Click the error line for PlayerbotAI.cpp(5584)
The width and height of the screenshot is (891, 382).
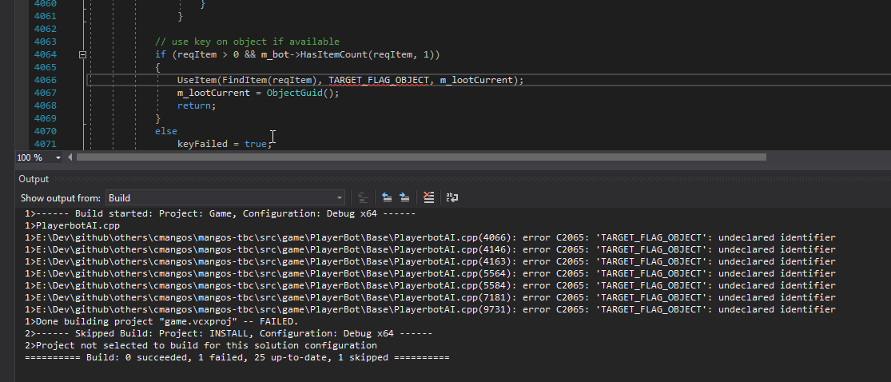(430, 285)
